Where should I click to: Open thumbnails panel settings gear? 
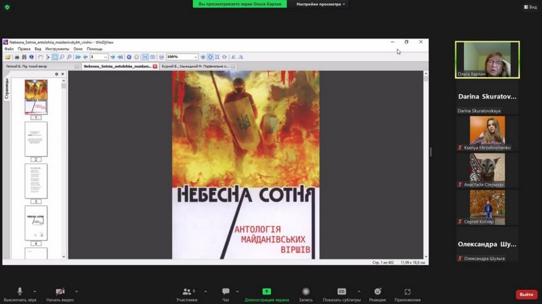[57, 74]
